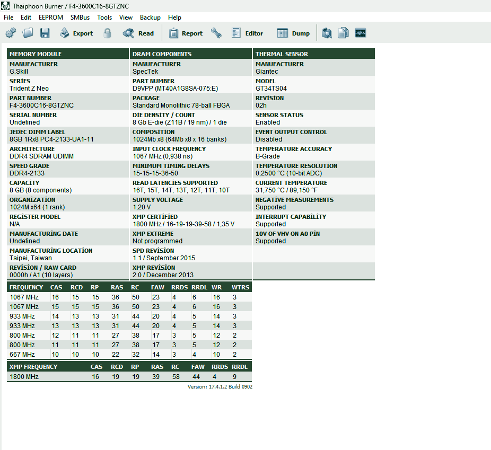
Task: Open the File menu
Action: [8, 17]
